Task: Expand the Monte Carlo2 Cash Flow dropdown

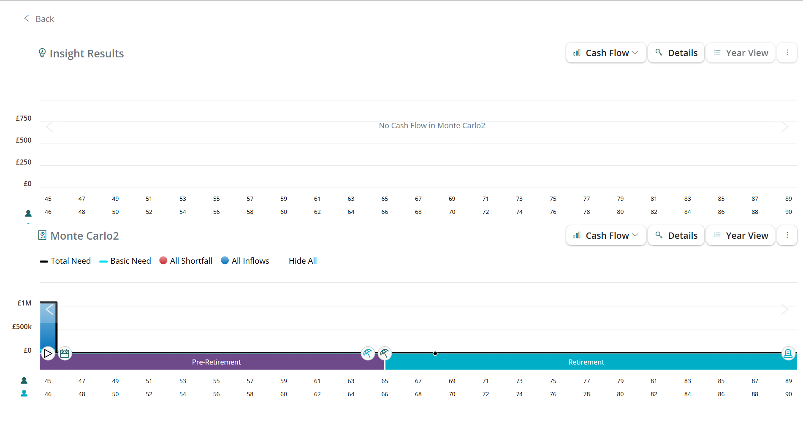Action: [x=606, y=235]
